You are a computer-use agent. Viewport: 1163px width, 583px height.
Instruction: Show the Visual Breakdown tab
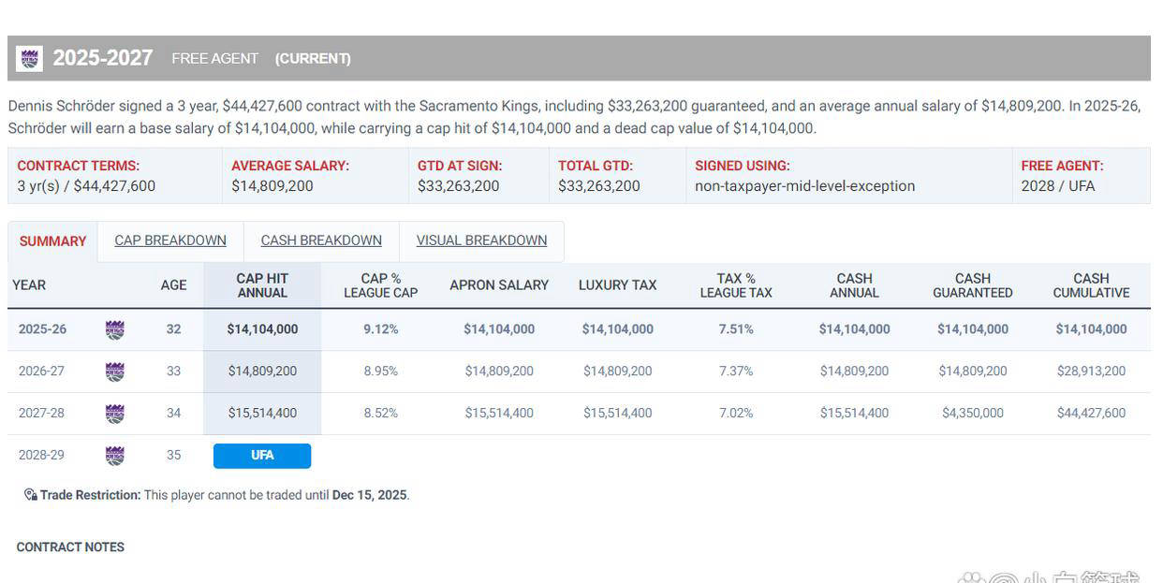481,240
